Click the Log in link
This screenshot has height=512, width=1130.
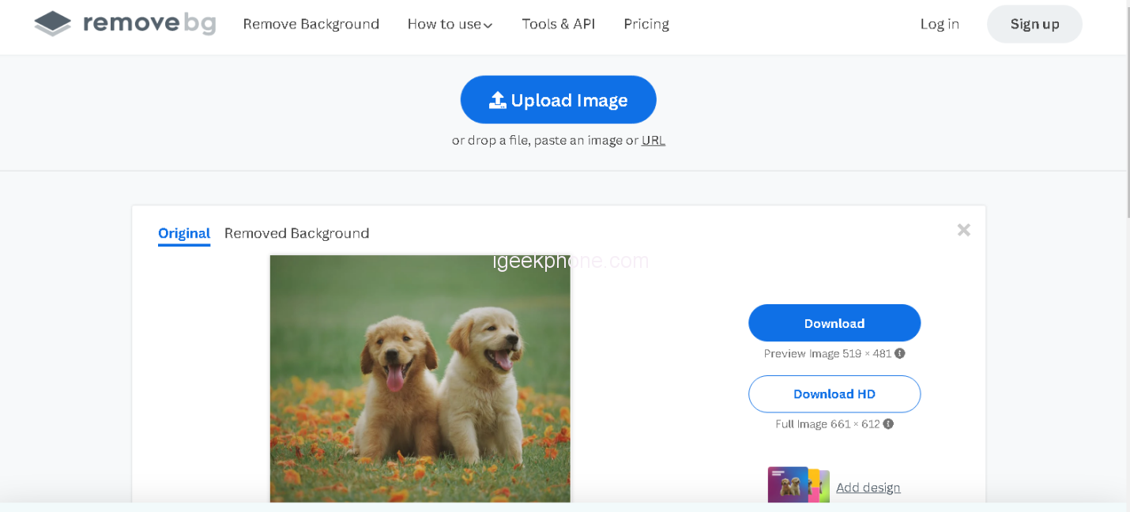(940, 24)
